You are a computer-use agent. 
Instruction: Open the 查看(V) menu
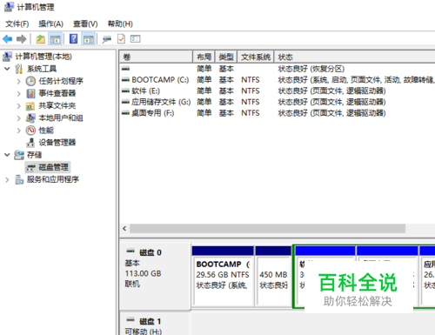coord(85,23)
